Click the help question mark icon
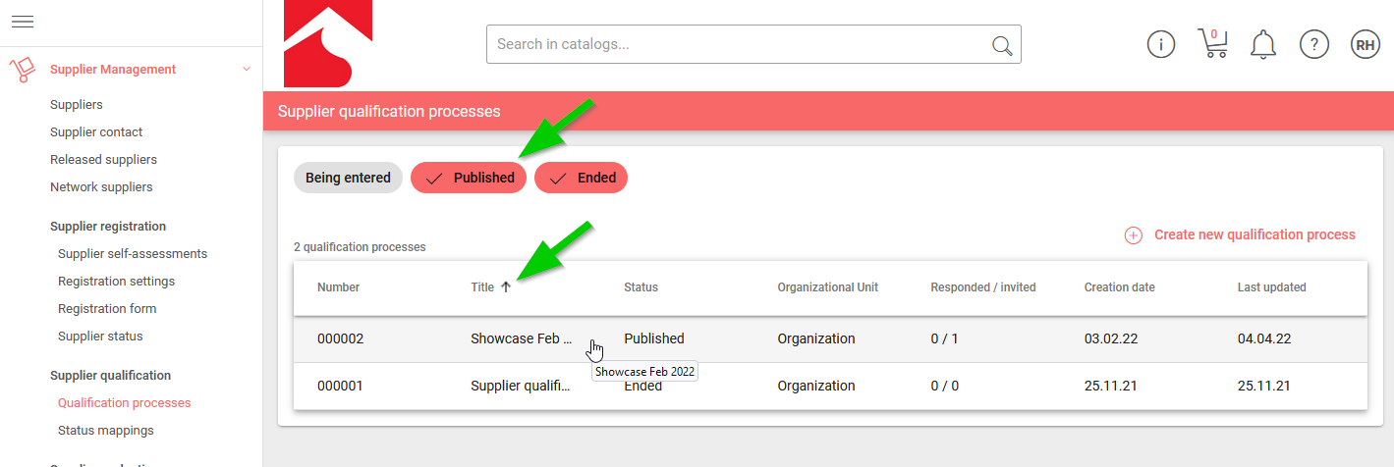The width and height of the screenshot is (1394, 467). coord(1313,44)
